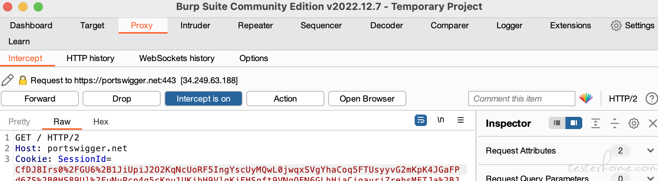658x181 pixels.
Task: Switch Inspector to right-docked layout
Action: (574, 123)
